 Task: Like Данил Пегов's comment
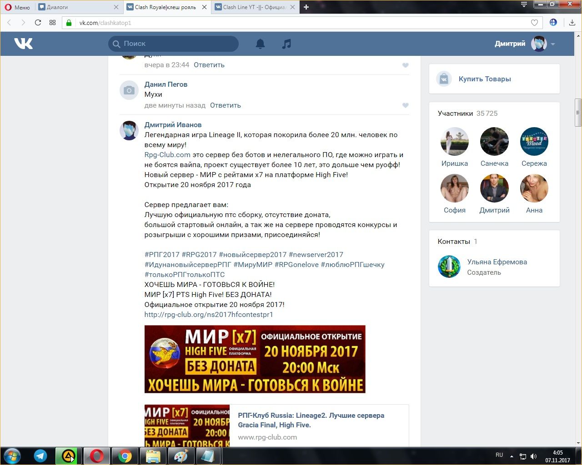(406, 105)
